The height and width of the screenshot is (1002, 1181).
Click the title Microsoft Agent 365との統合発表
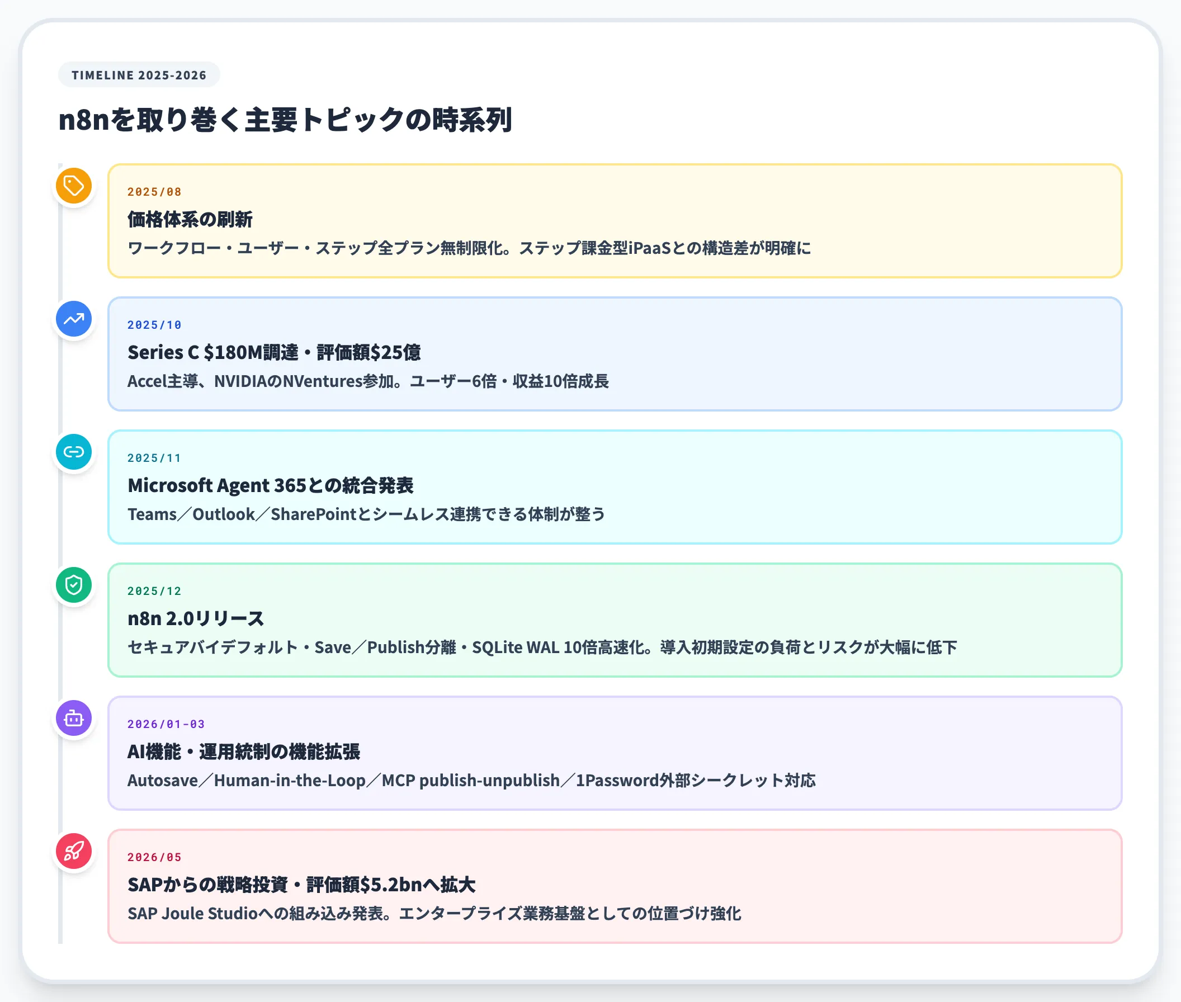tap(271, 485)
